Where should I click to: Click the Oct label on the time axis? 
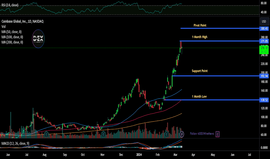tap(83, 155)
